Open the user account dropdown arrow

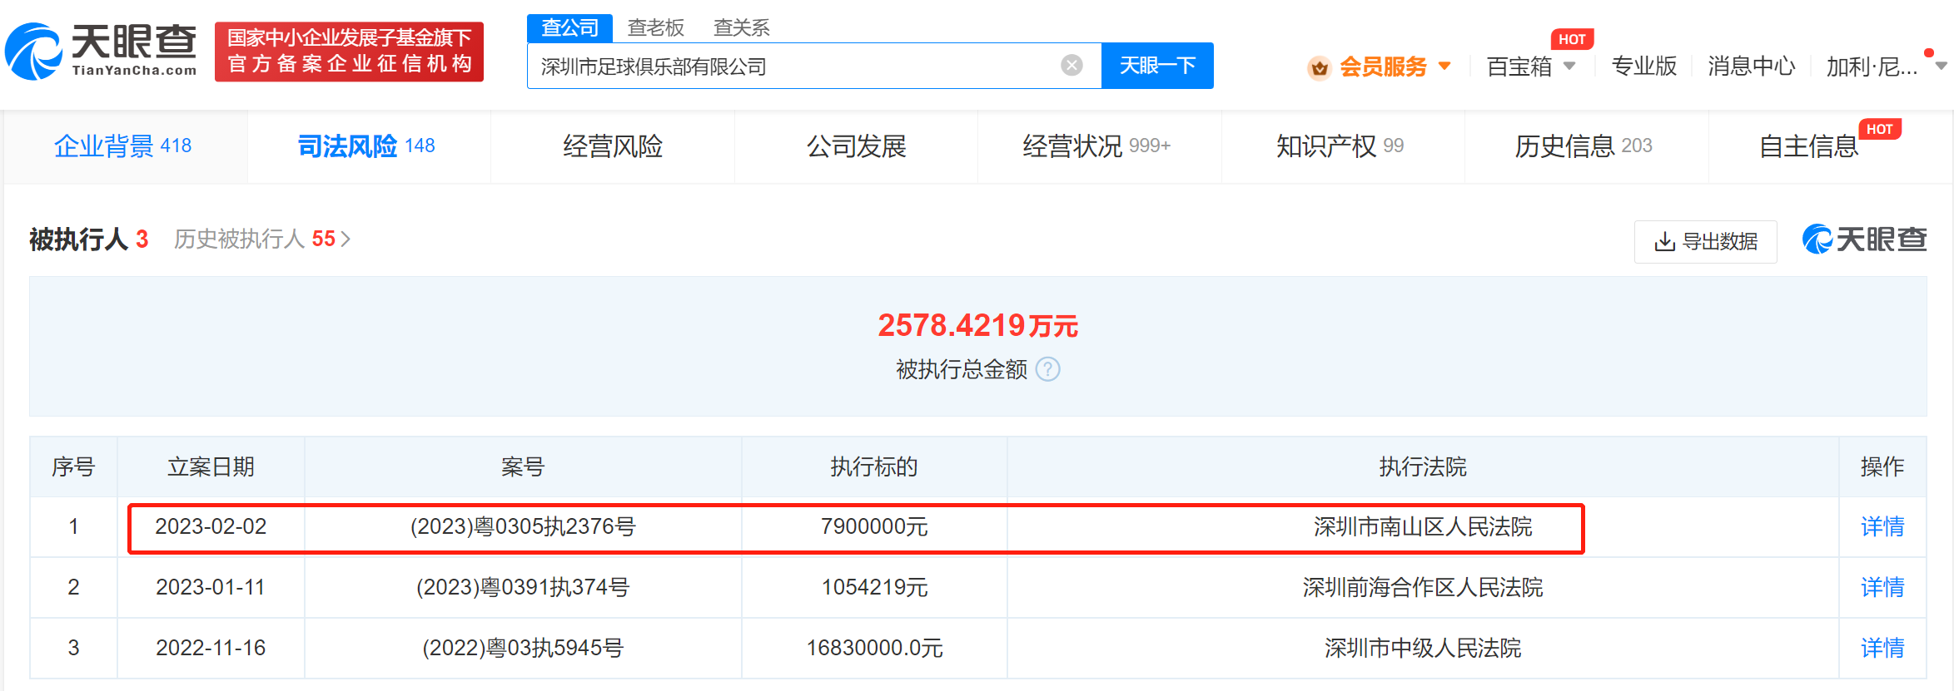click(1942, 66)
